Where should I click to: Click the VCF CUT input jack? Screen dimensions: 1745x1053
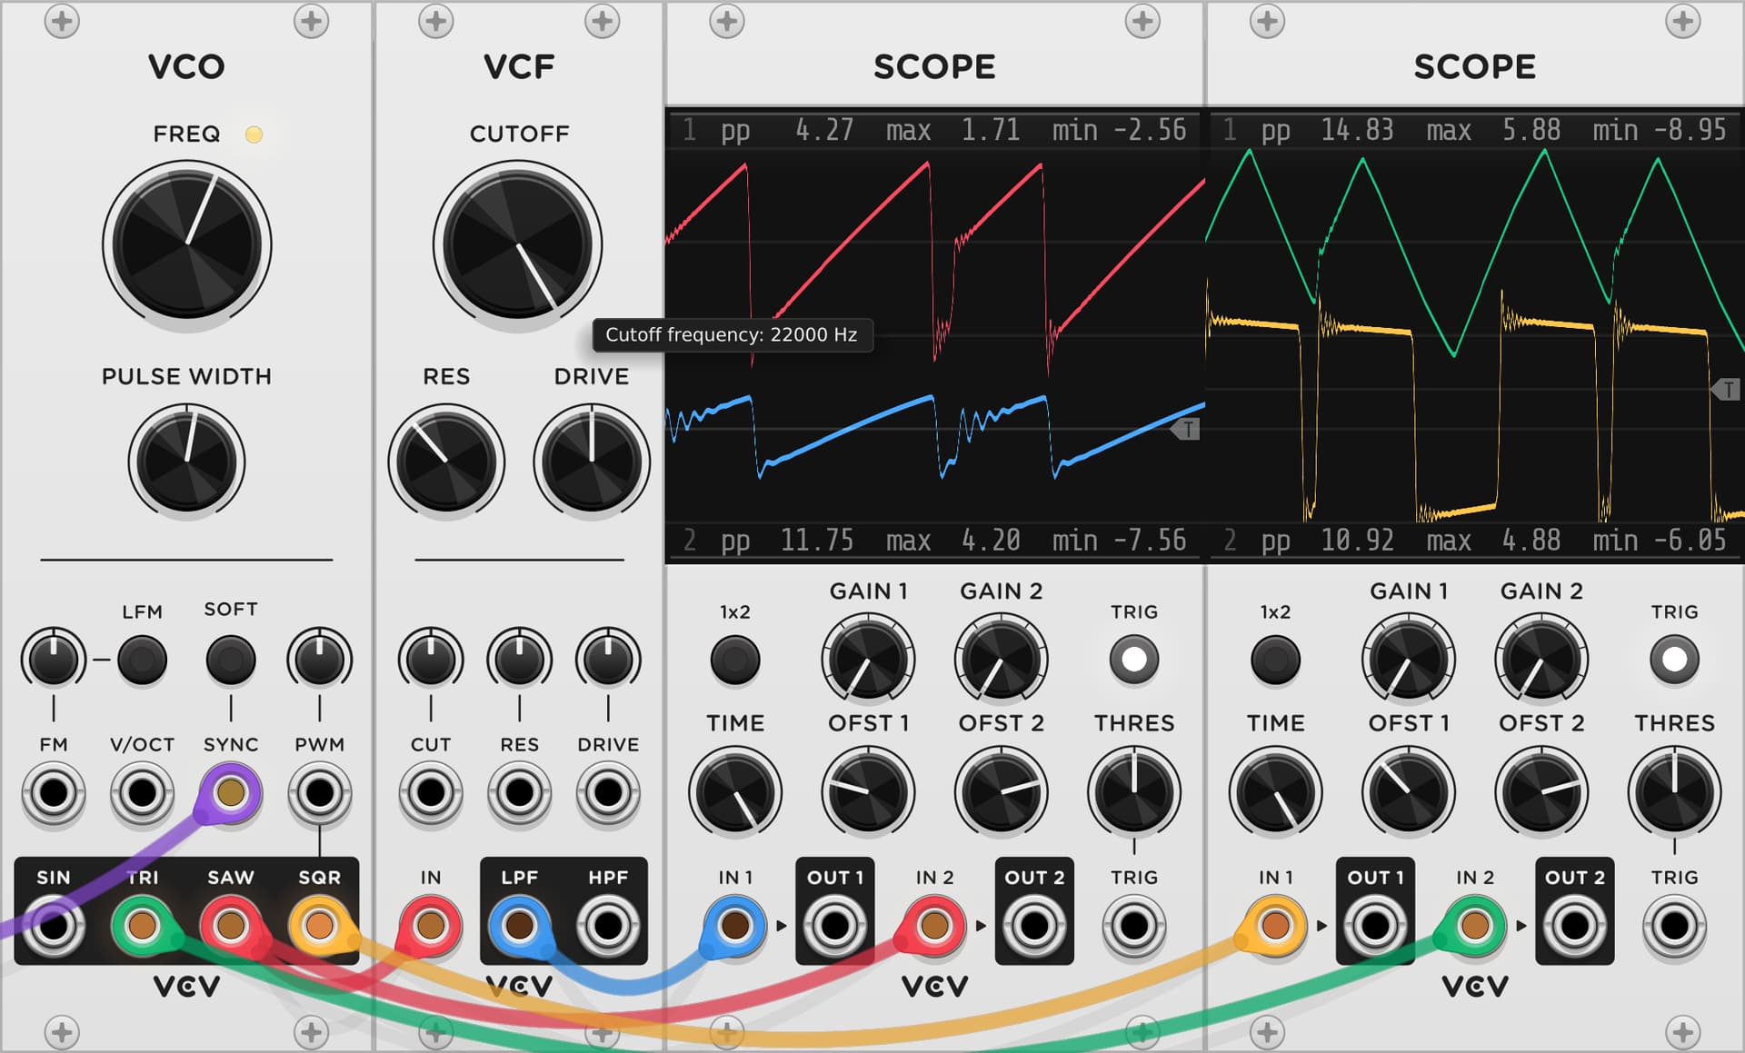pyautogui.click(x=431, y=793)
